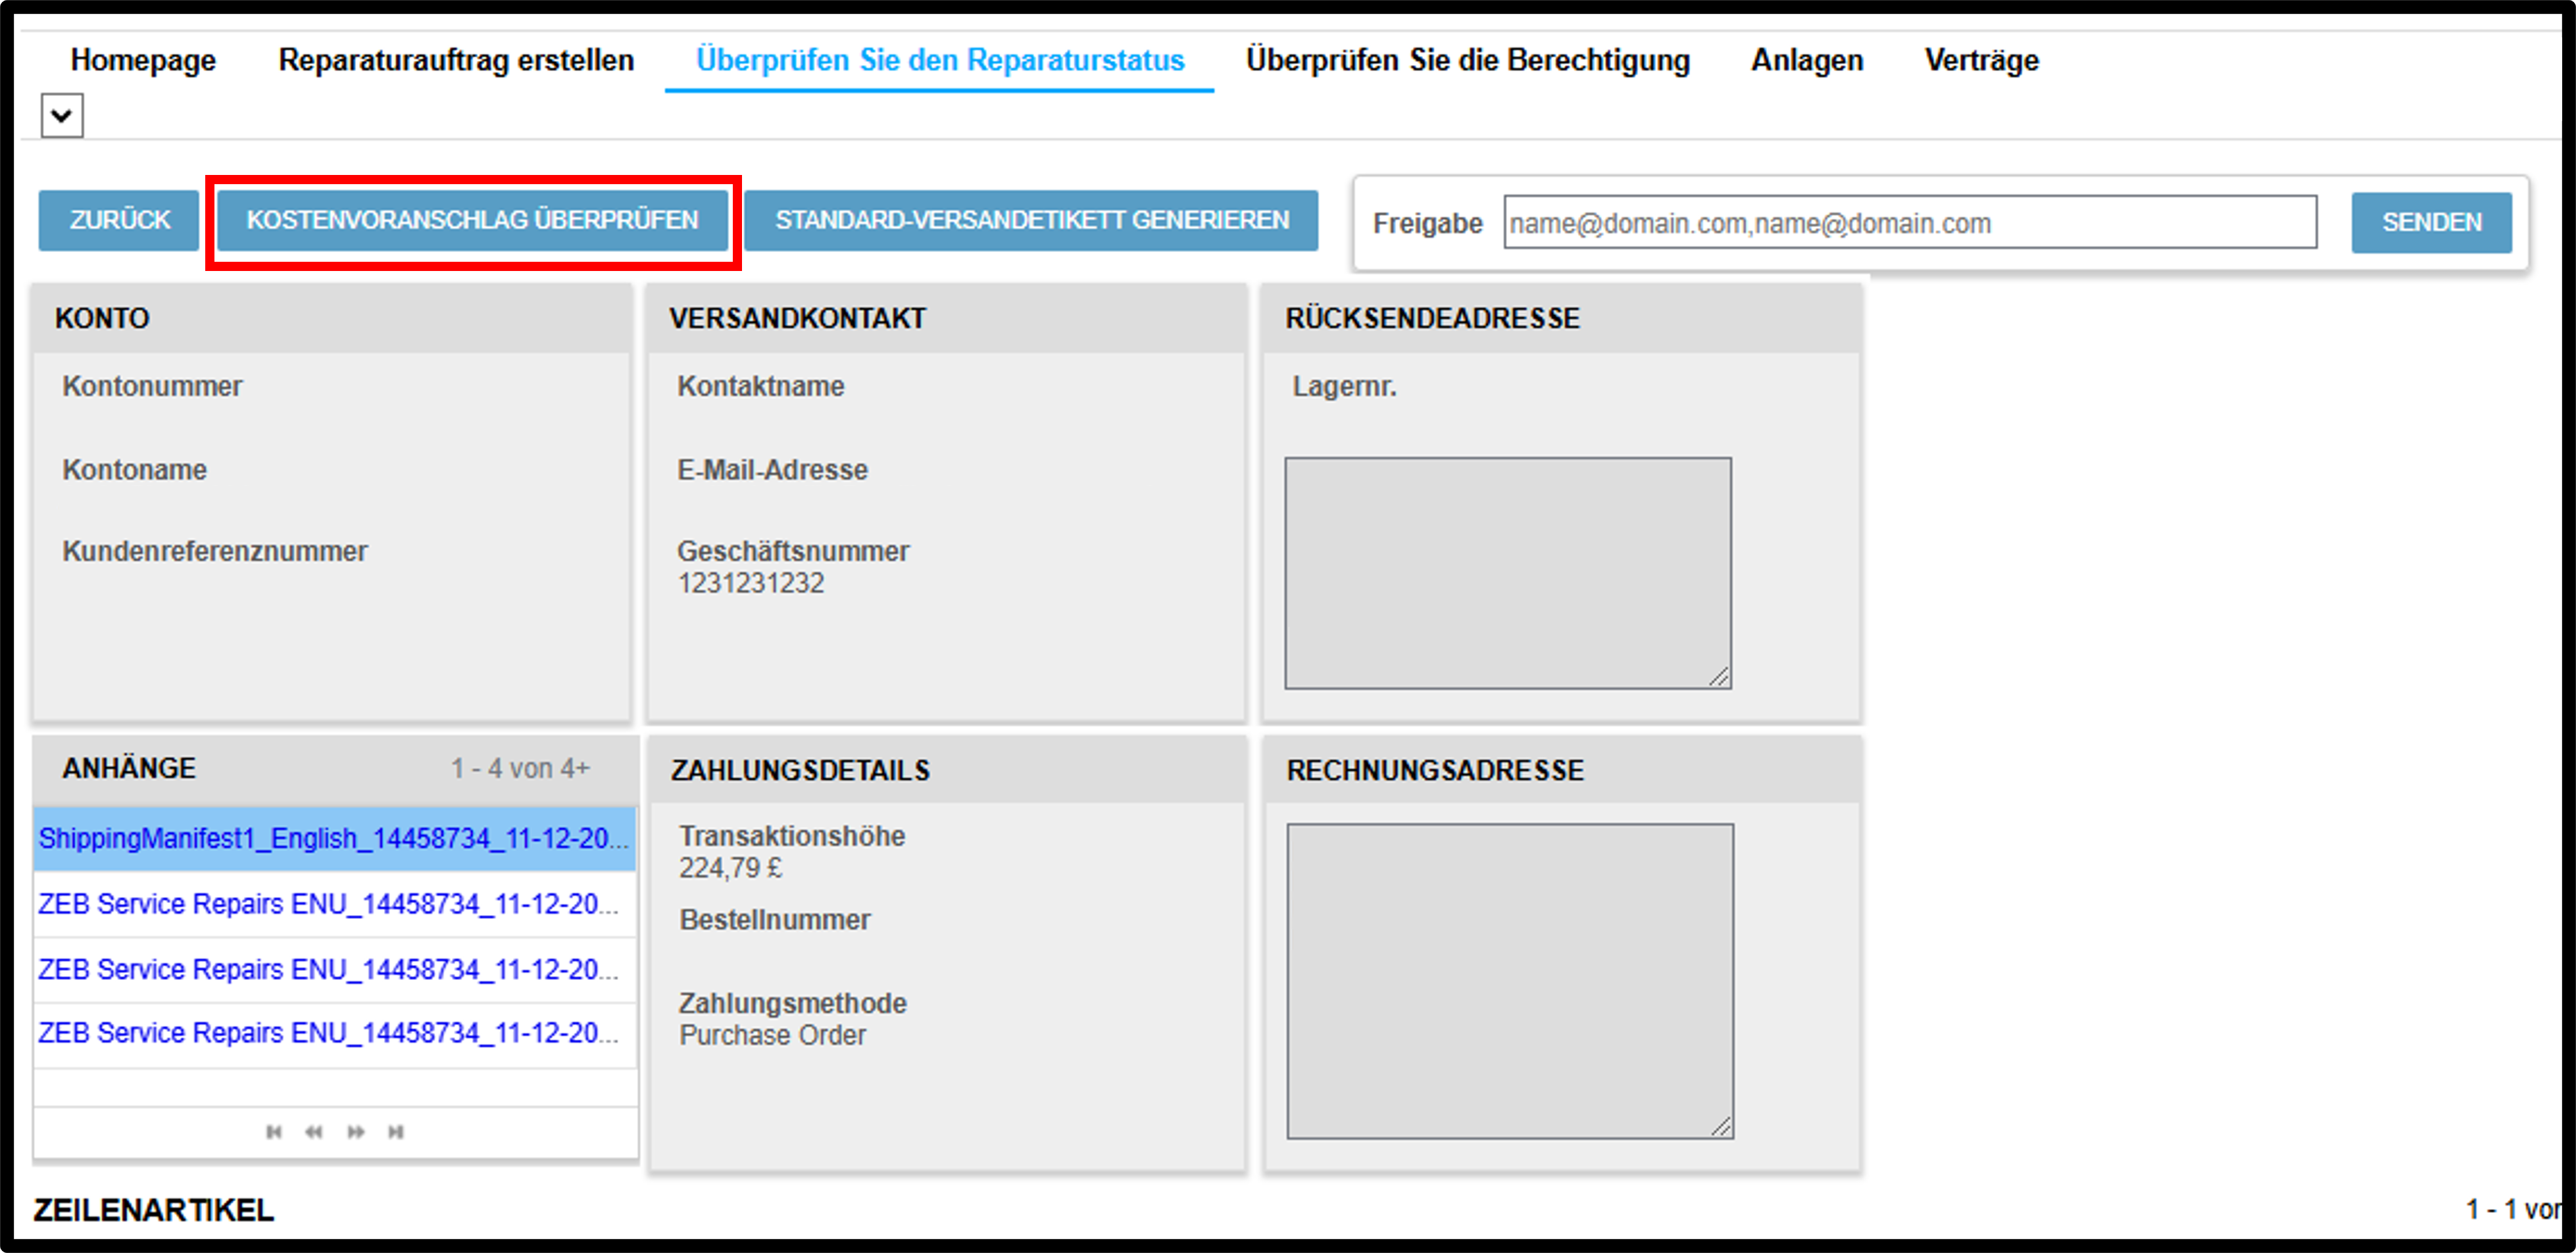The width and height of the screenshot is (2576, 1253).
Task: Open the last ZEB Service Repairs ENU attachment
Action: 329,1033
